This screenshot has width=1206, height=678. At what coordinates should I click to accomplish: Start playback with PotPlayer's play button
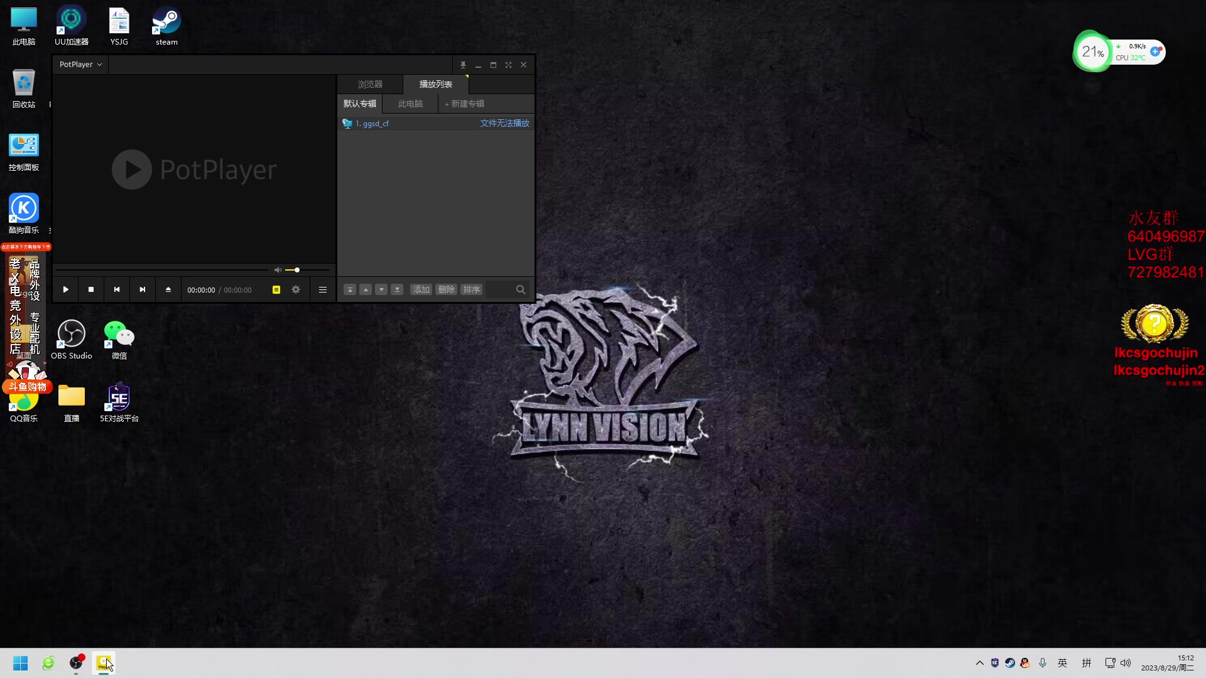point(65,289)
